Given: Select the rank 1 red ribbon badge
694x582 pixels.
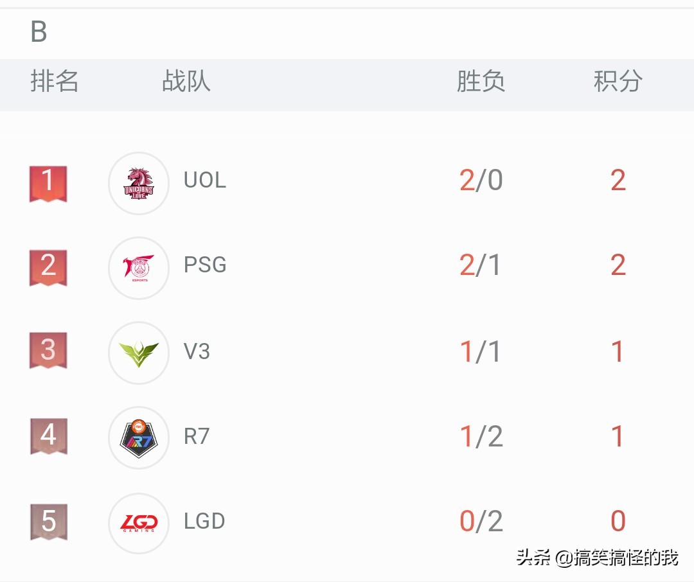Looking at the screenshot, I should tap(48, 182).
